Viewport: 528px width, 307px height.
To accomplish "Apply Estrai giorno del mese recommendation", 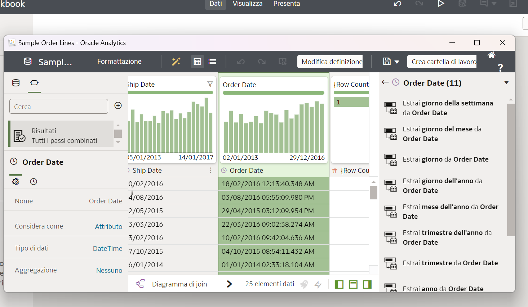I will [x=443, y=134].
